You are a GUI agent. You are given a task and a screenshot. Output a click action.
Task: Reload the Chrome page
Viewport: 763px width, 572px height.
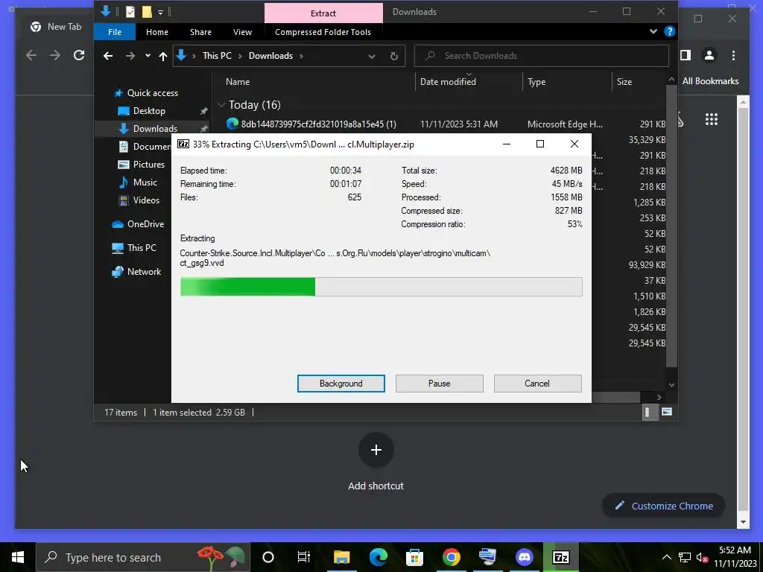click(x=79, y=55)
